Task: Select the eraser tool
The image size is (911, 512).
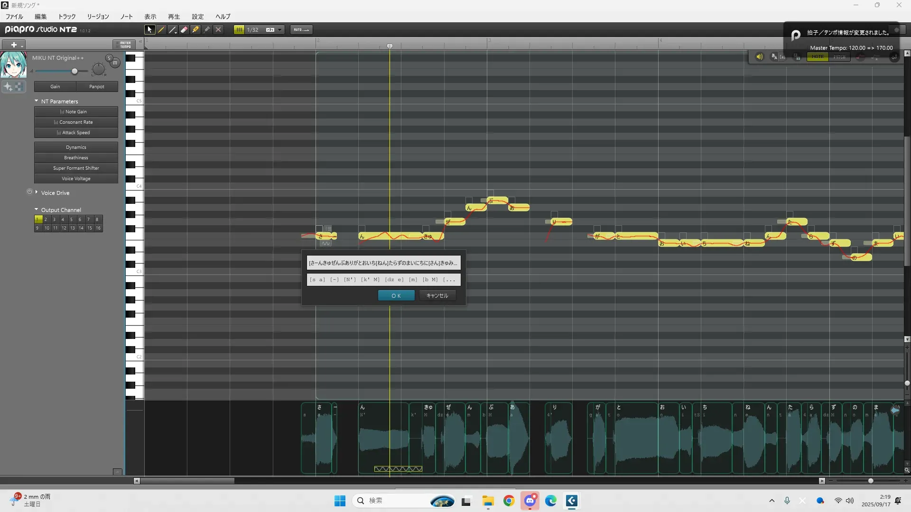Action: 184,29
